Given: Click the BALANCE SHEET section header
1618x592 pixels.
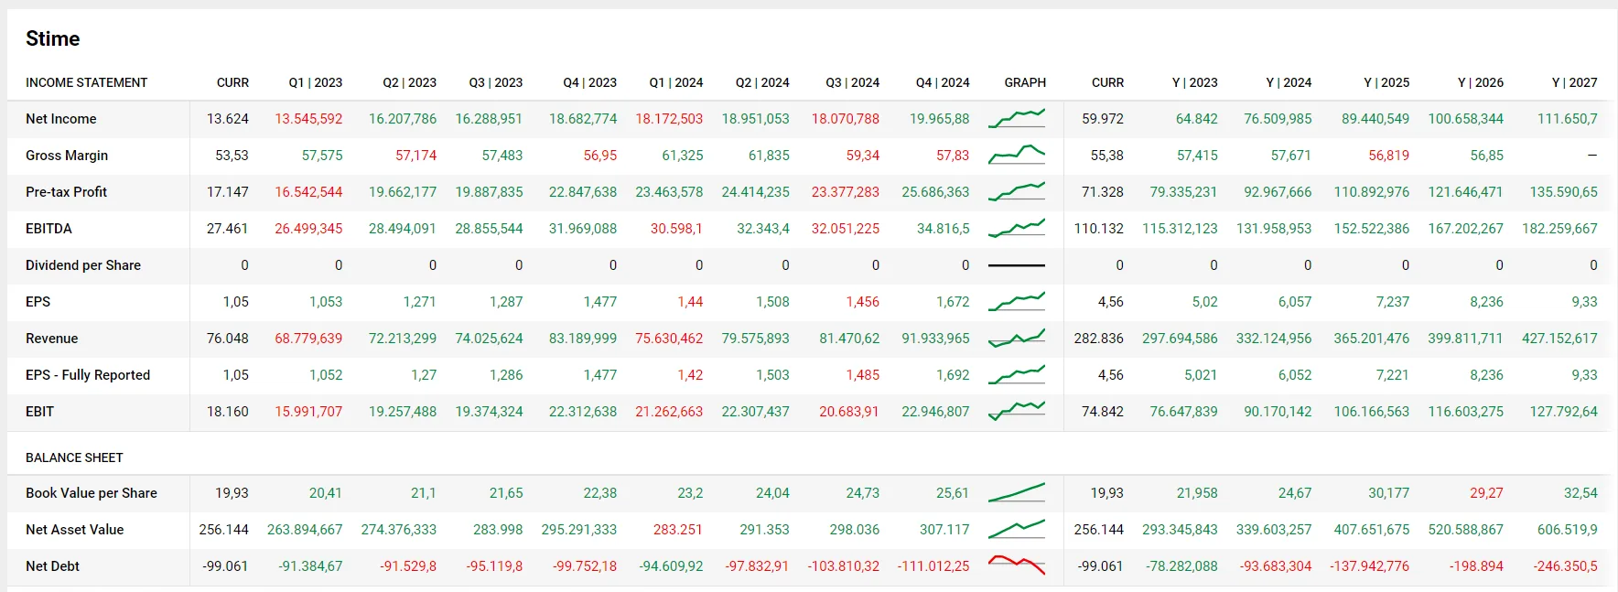Looking at the screenshot, I should point(74,457).
